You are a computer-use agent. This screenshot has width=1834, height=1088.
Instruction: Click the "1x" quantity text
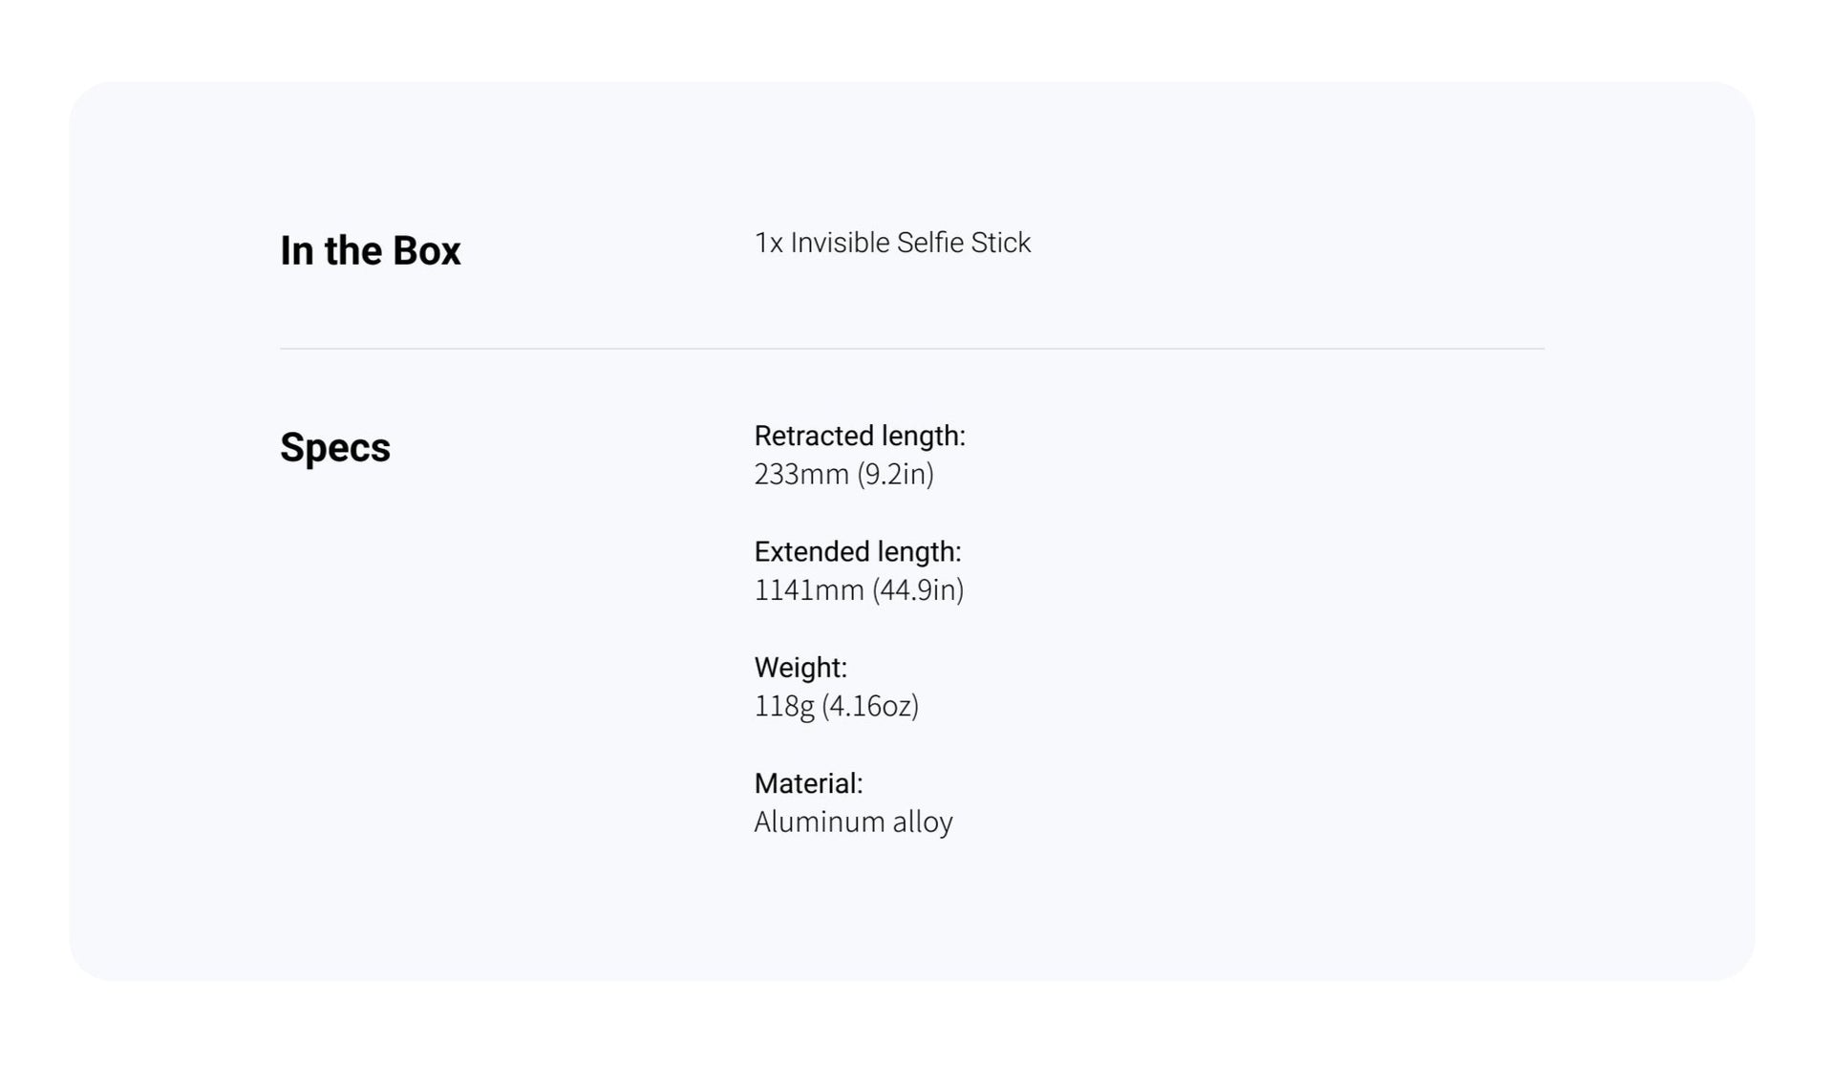coord(768,244)
